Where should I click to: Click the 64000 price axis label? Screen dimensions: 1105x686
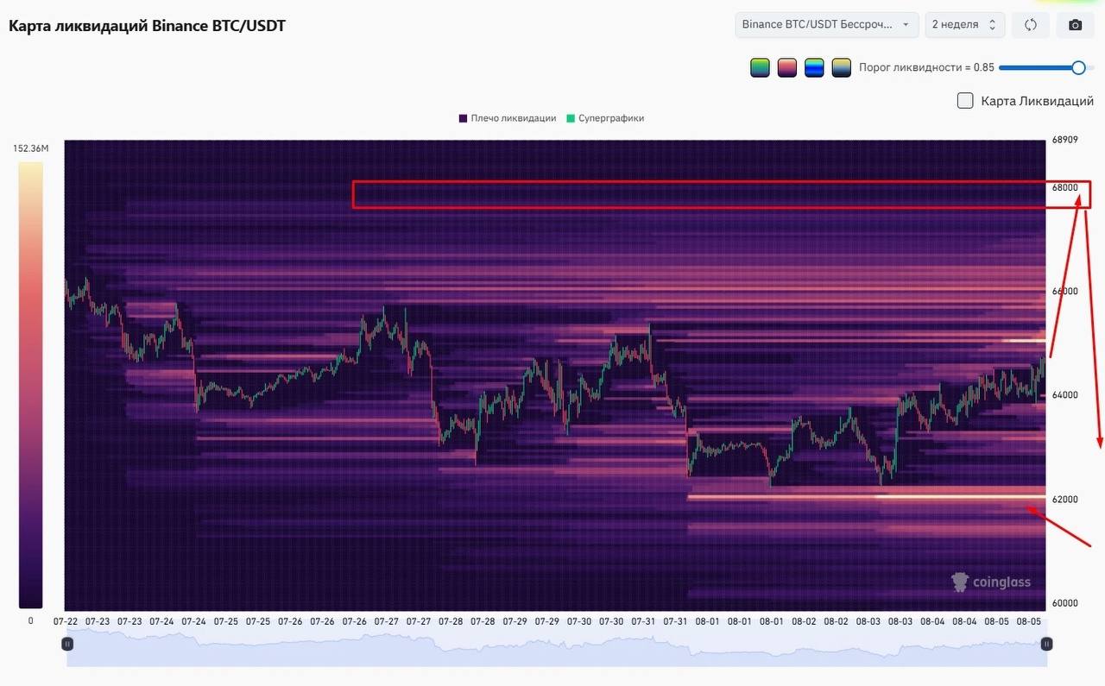[1065, 395]
